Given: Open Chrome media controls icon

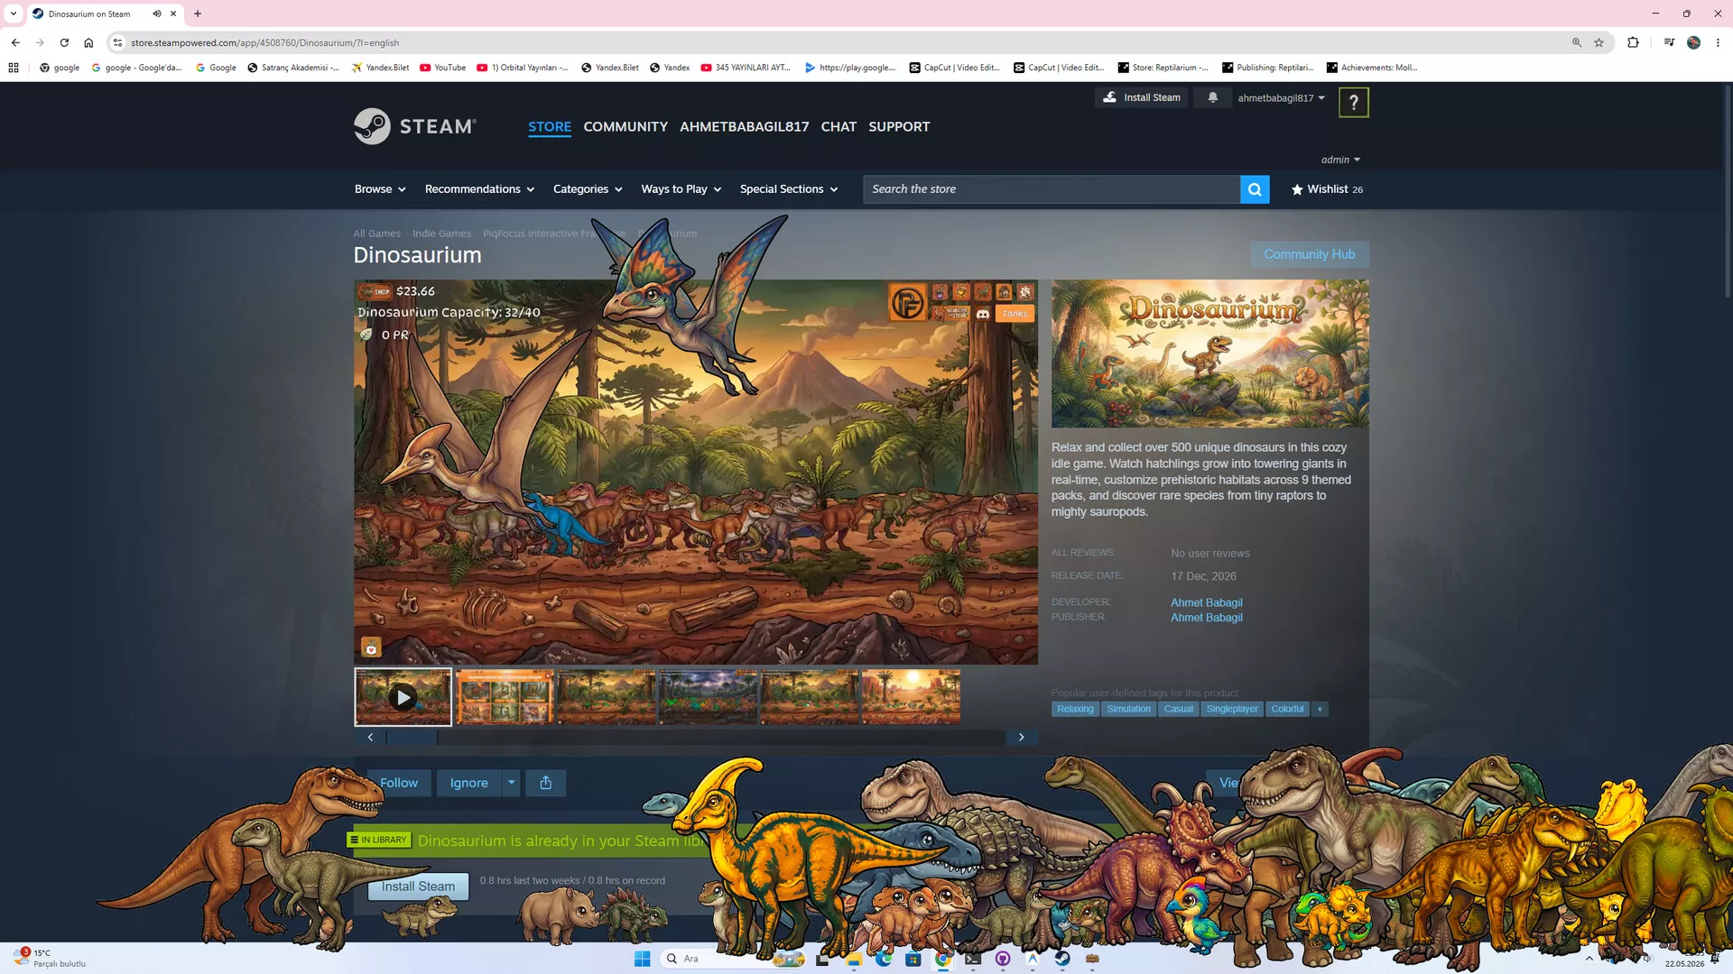Looking at the screenshot, I should (1668, 42).
